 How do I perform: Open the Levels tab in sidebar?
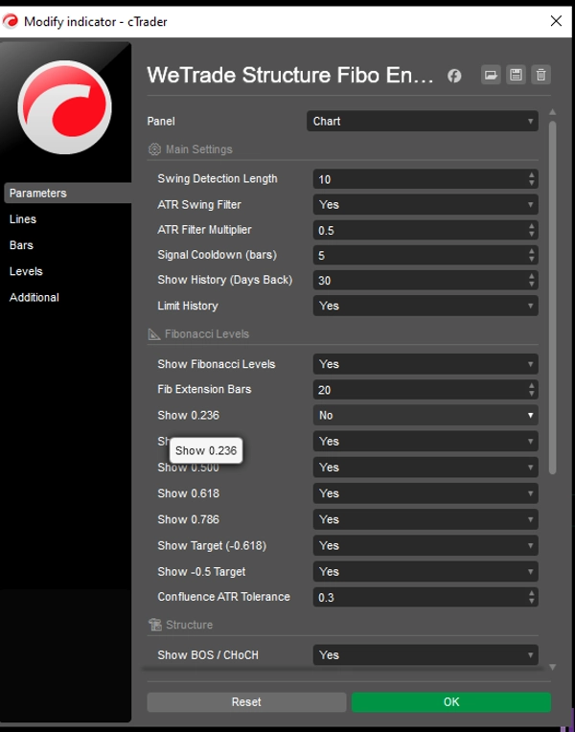coord(26,271)
